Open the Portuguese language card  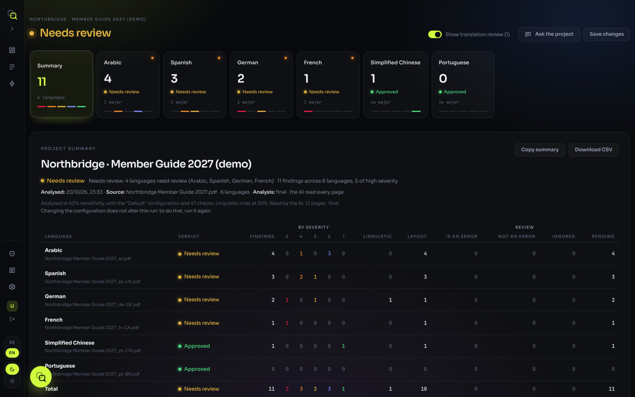[463, 85]
